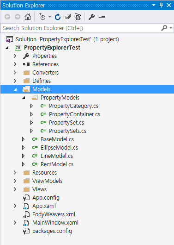The image size is (174, 245).
Task: Select the PropertySets.cs file
Action: [67, 131]
